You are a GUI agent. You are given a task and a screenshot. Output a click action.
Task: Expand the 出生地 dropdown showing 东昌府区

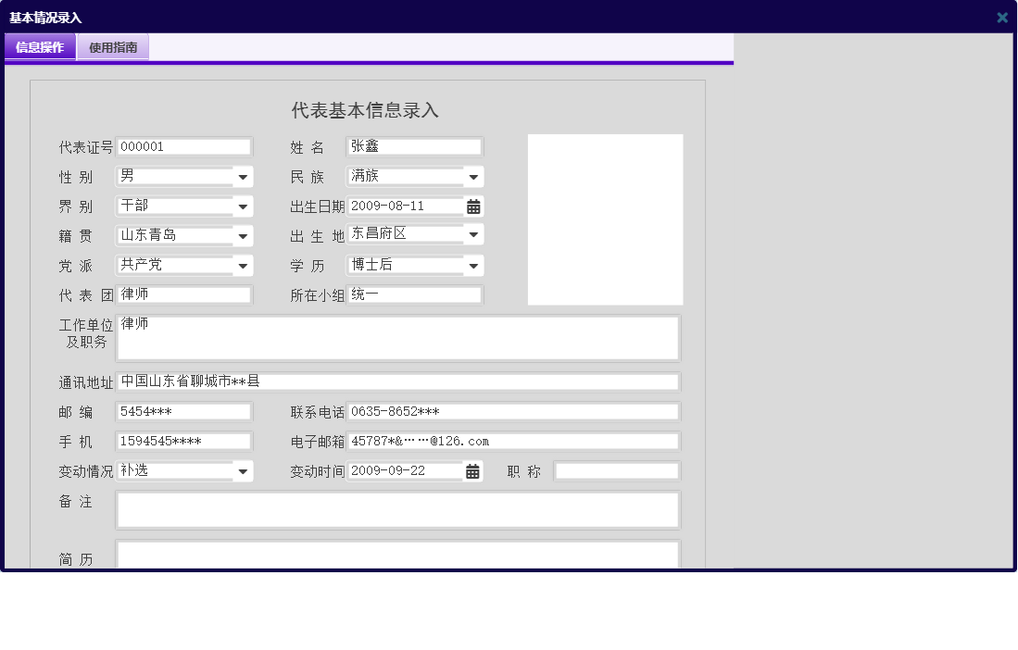click(473, 235)
